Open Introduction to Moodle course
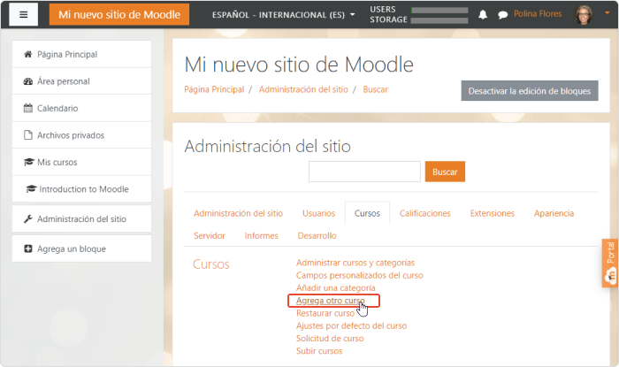This screenshot has width=619, height=367. tap(84, 189)
